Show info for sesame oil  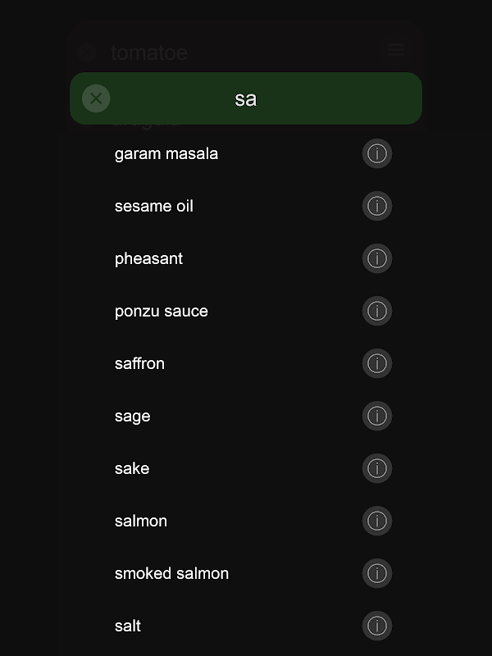(x=377, y=206)
